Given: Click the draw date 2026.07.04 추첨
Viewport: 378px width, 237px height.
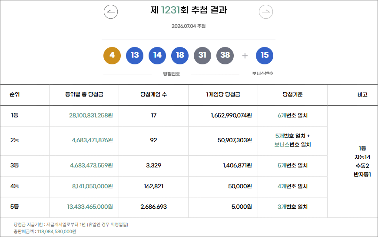Looking at the screenshot, I should click(189, 26).
